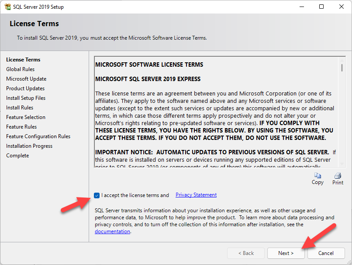352x265 pixels.
Task: Select the Install Rules step
Action: 20,108
